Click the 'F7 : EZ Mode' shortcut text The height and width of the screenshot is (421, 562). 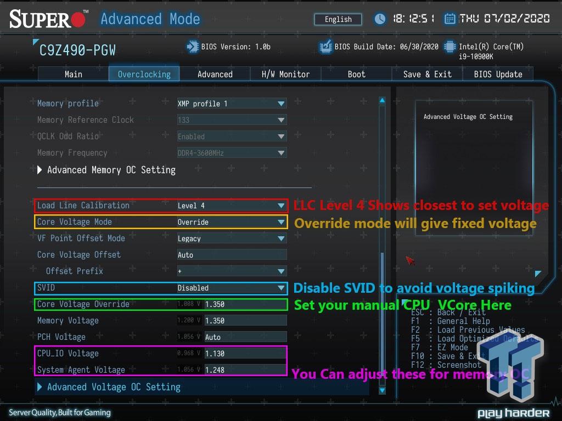tap(440, 347)
